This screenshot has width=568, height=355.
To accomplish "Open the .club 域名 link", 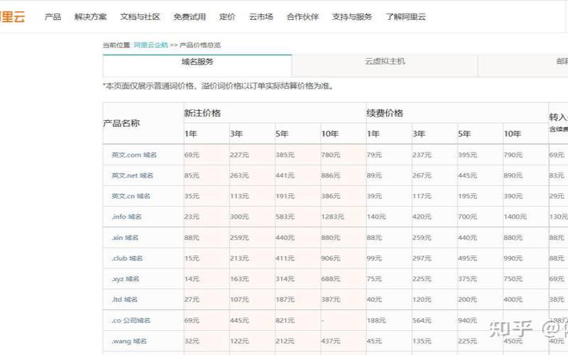I will [x=127, y=258].
